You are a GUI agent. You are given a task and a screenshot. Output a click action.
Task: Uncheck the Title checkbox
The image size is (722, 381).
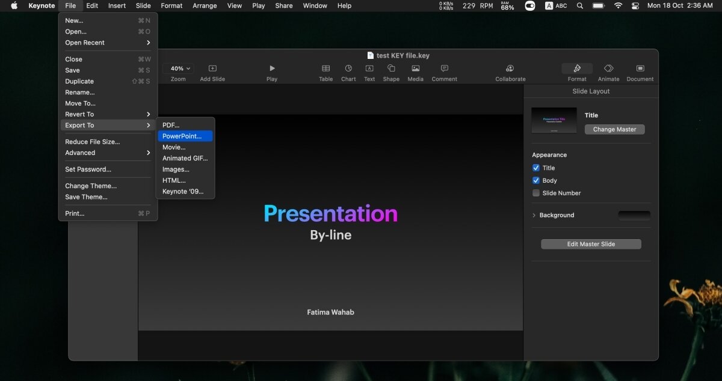[x=536, y=168]
